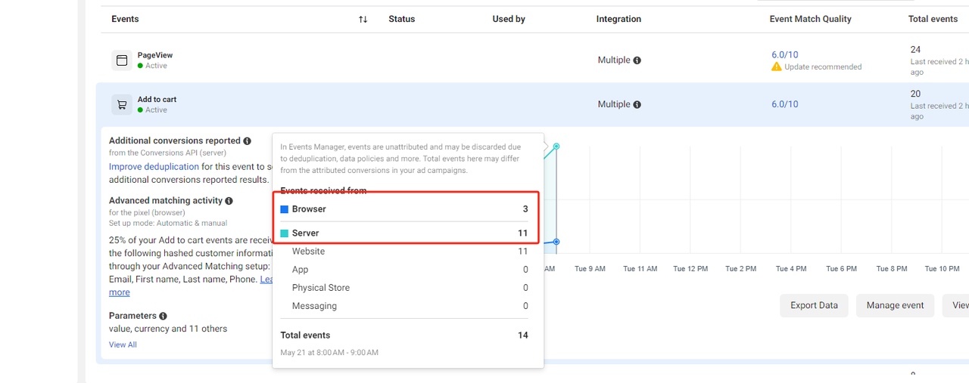The width and height of the screenshot is (969, 383).
Task: Click the App row in tooltip
Action: click(x=404, y=270)
